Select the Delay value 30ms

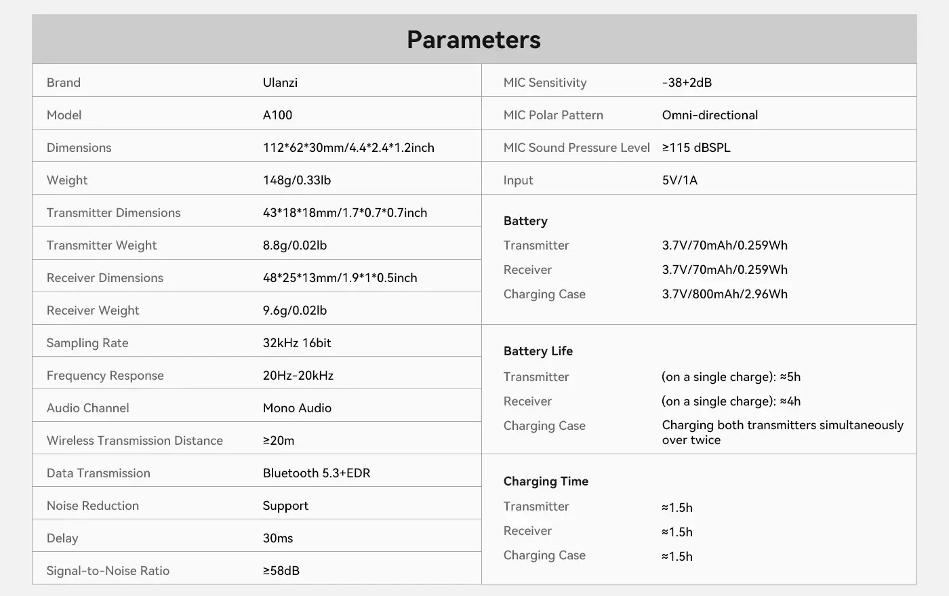pos(278,538)
